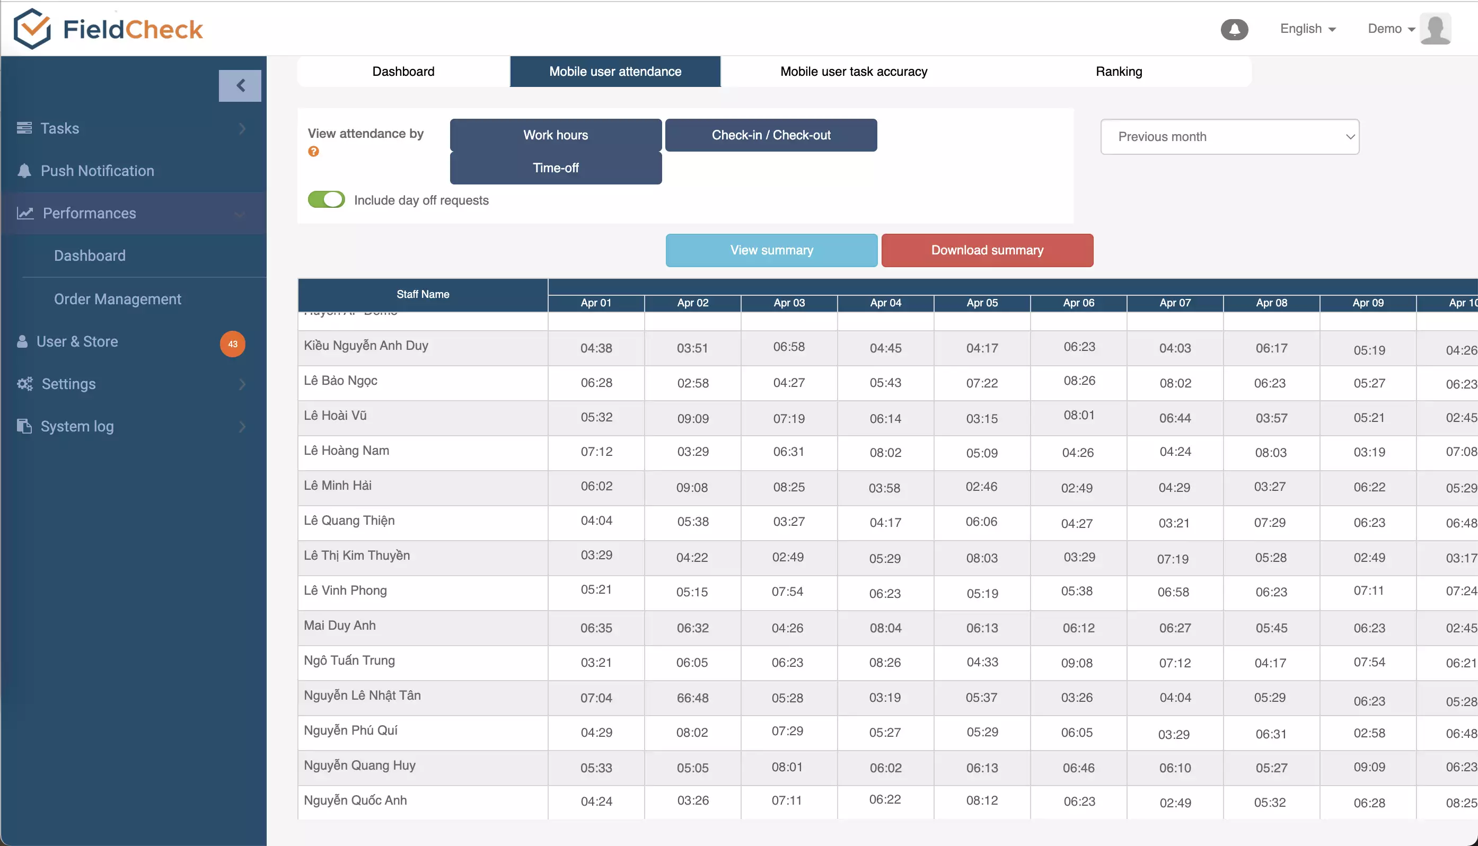Switch to the Ranking tab
This screenshot has height=846, width=1478.
coord(1119,70)
